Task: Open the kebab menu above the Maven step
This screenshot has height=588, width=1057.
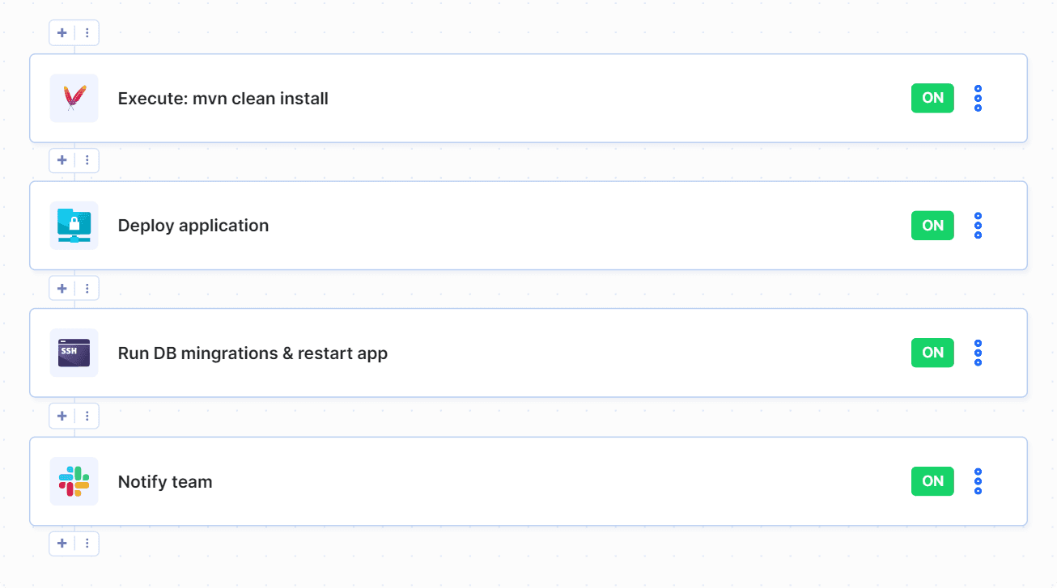Action: (x=87, y=32)
